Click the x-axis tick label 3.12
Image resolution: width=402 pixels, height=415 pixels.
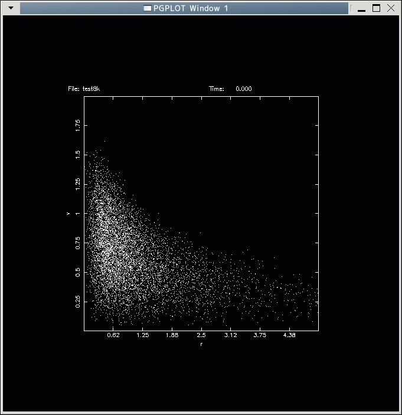[x=230, y=335]
